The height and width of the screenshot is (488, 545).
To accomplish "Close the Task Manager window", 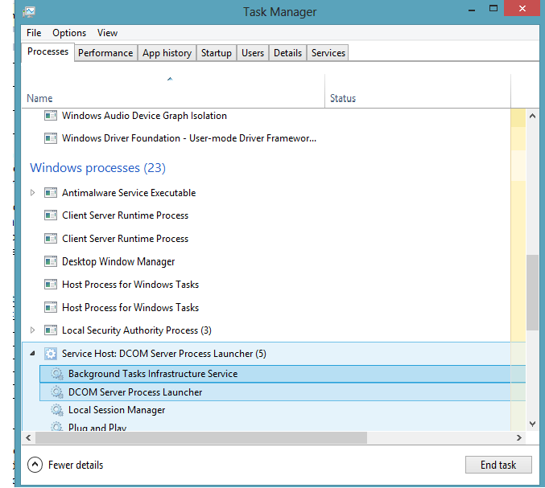I will point(522,8).
